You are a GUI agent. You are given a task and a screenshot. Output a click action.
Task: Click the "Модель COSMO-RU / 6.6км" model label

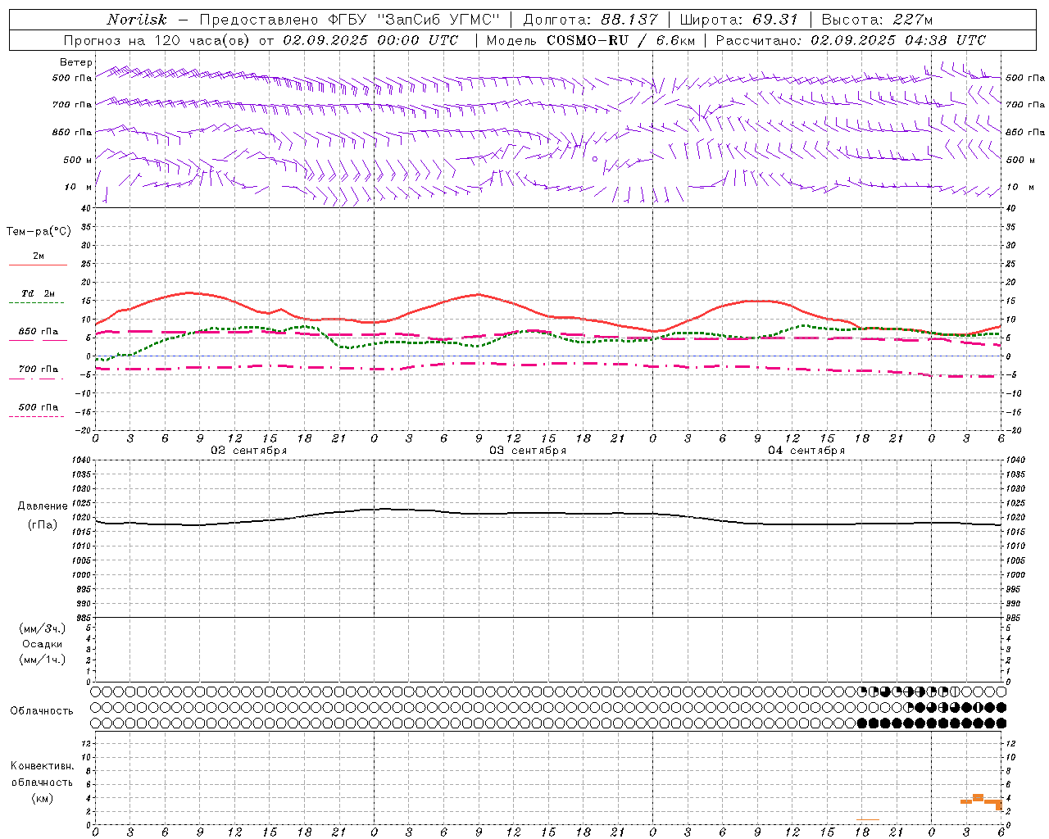pos(590,40)
